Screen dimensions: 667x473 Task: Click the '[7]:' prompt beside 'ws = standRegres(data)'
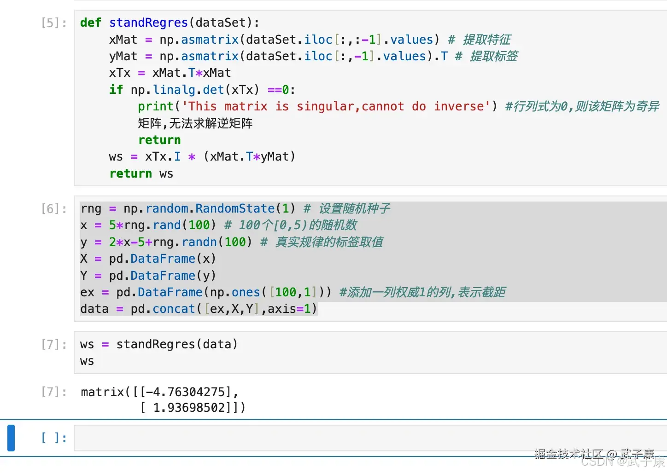click(x=54, y=345)
